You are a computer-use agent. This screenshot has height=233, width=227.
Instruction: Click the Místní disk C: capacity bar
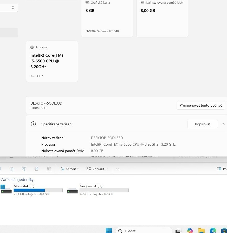coord(38,190)
